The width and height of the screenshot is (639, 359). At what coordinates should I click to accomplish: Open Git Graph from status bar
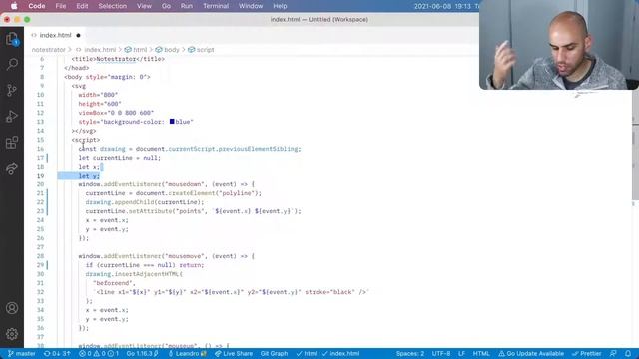[x=274, y=354]
